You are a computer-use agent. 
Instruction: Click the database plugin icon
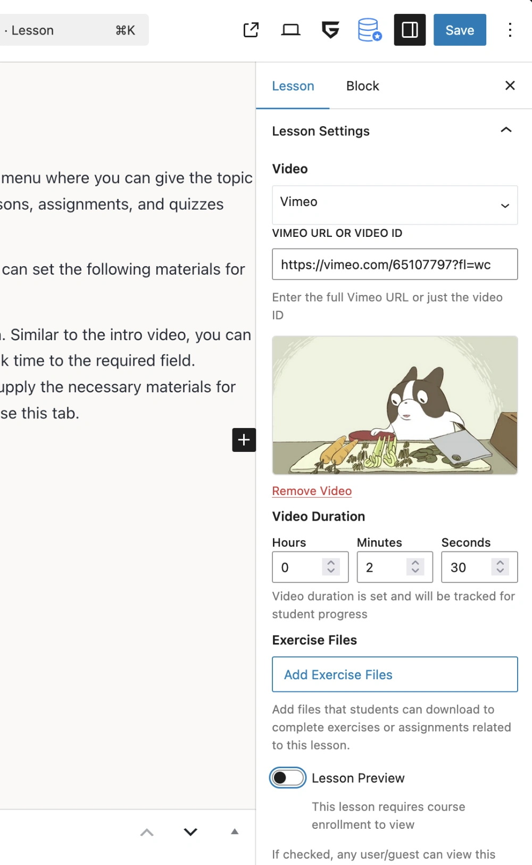point(369,30)
